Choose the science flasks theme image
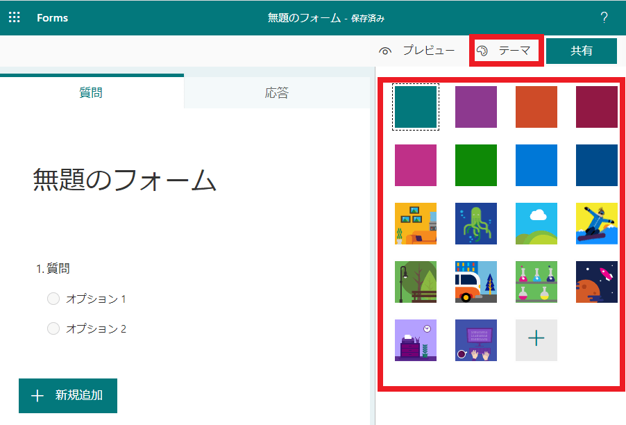 click(x=536, y=282)
